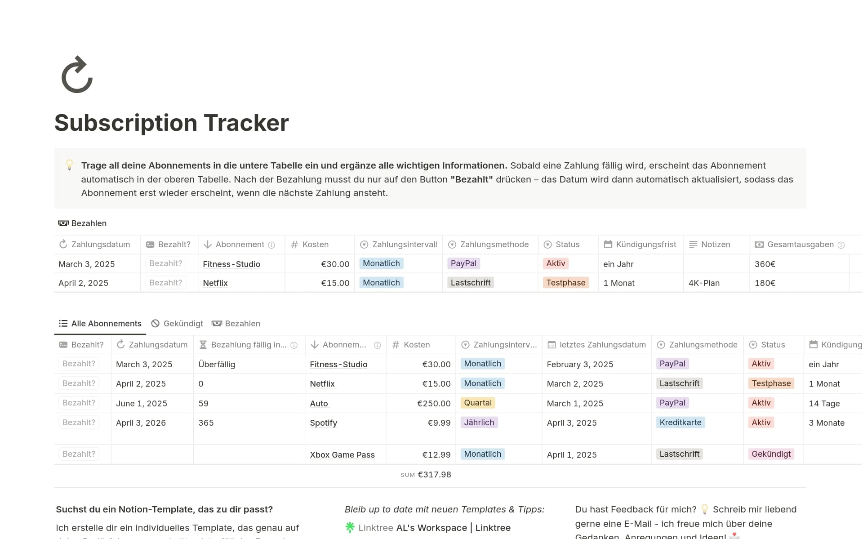Click the yellow Quartal tag
This screenshot has height=539, width=863.
tap(477, 403)
